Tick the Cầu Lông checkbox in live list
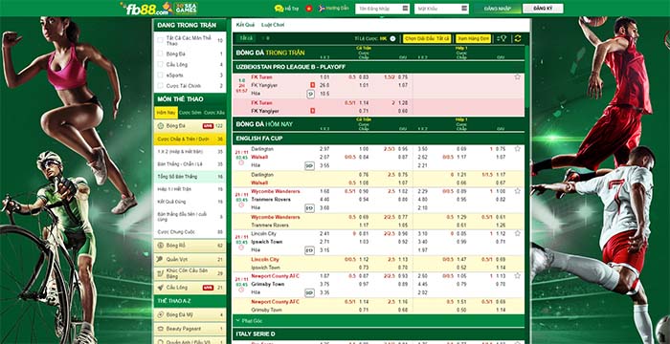Image resolution: width=670 pixels, height=344 pixels. (x=160, y=64)
